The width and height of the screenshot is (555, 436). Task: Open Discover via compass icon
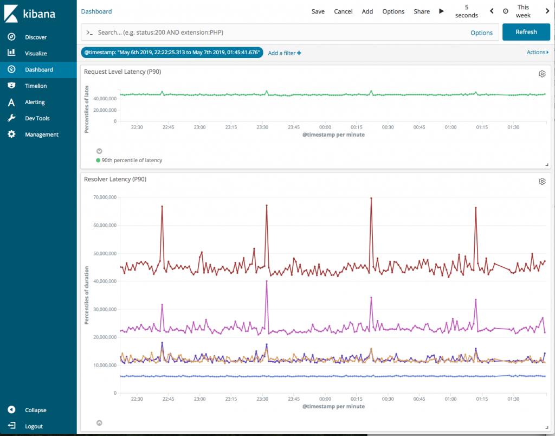click(x=11, y=37)
